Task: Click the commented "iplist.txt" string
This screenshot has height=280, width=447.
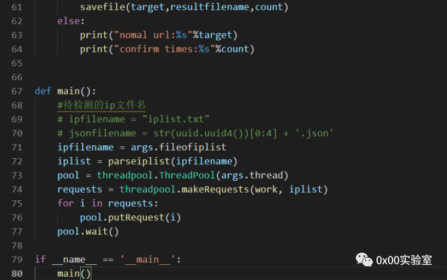Action: click(176, 119)
